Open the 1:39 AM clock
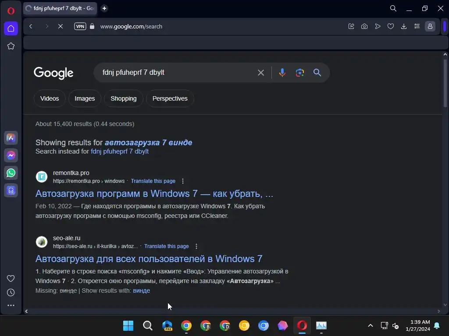The height and width of the screenshot is (336, 449). 418,325
